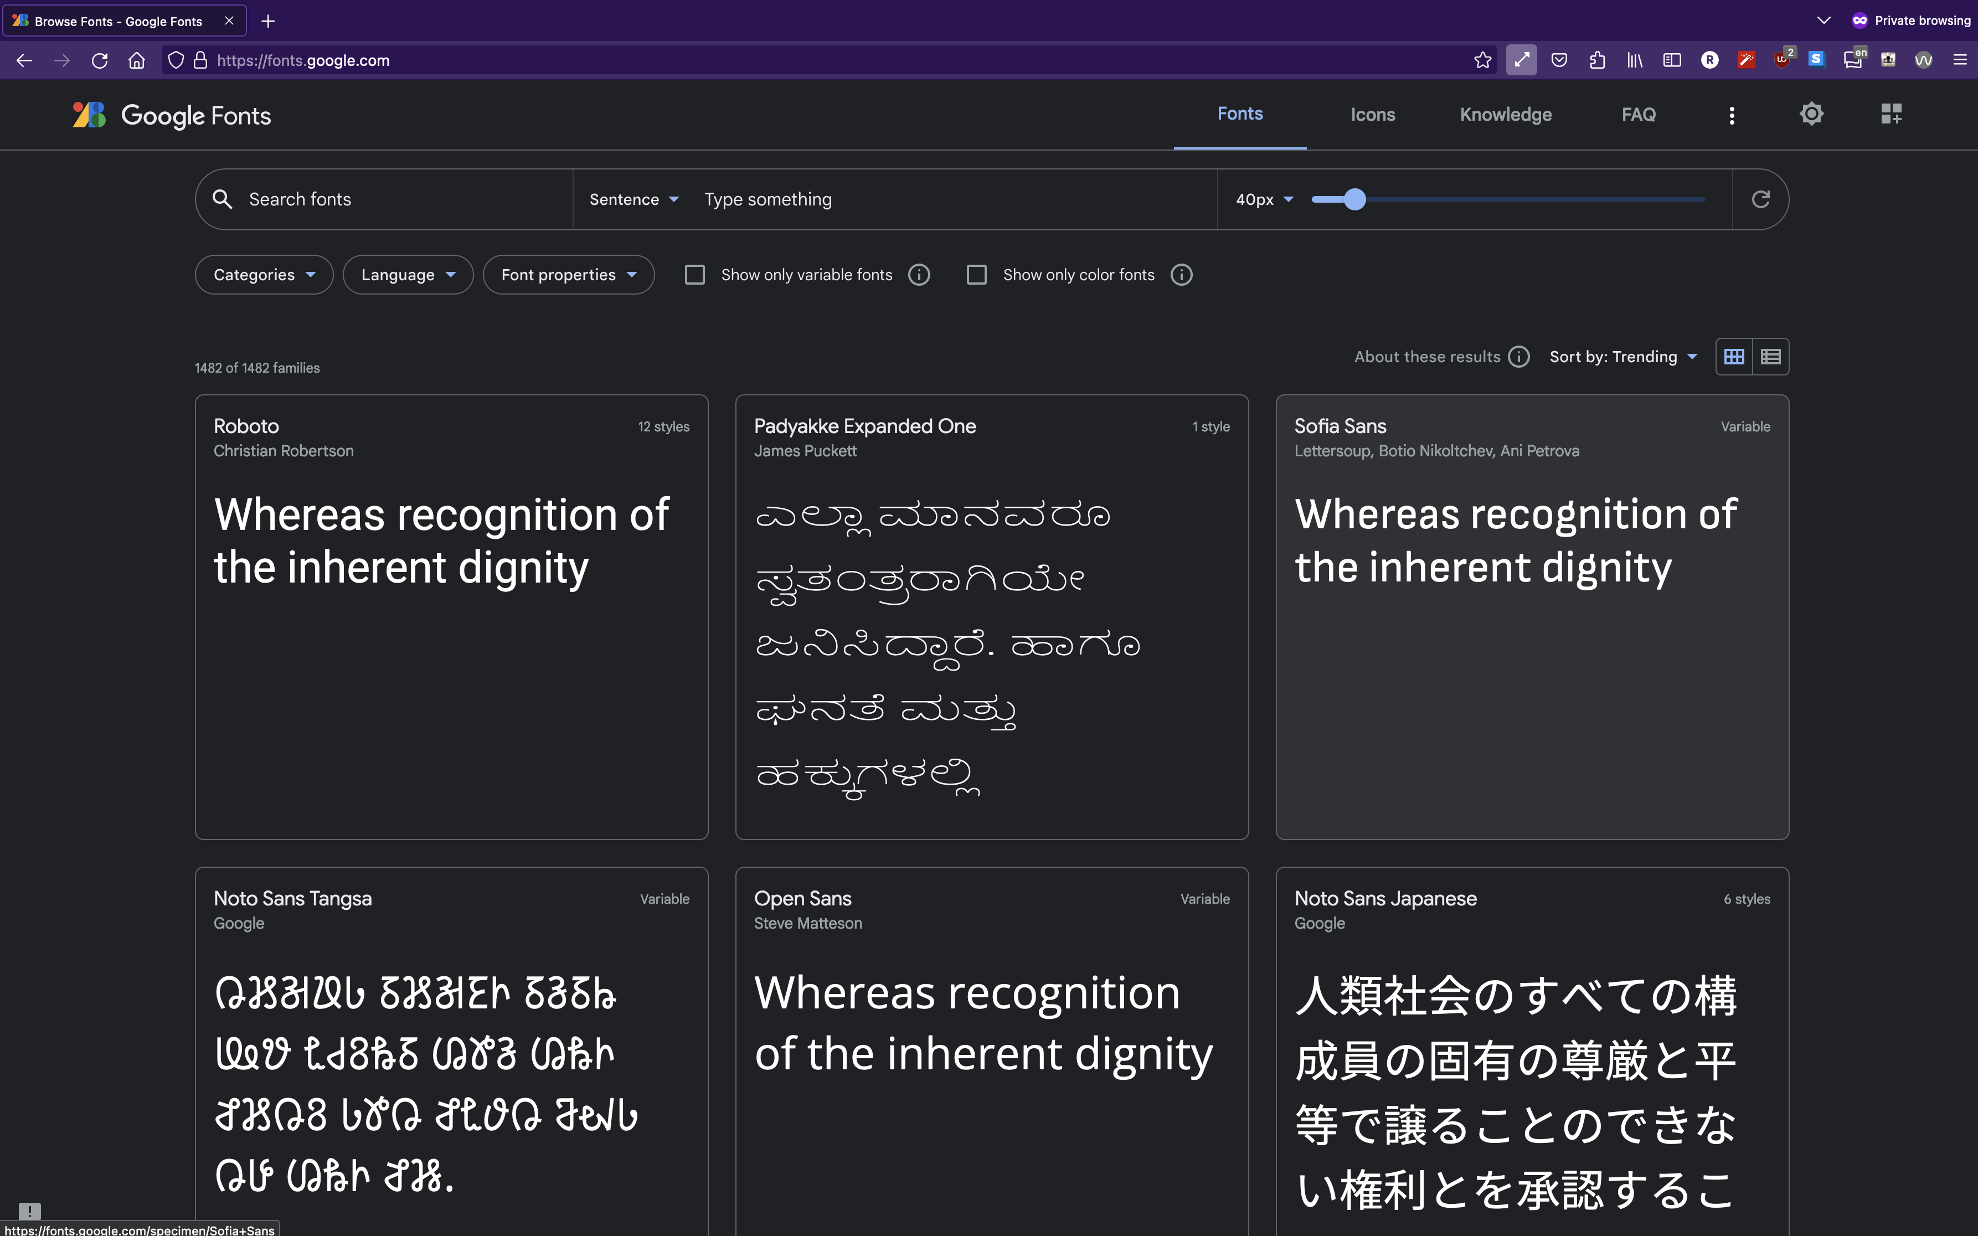
Task: Open the Noto Sans Tangsa font card
Action: pos(451,1050)
